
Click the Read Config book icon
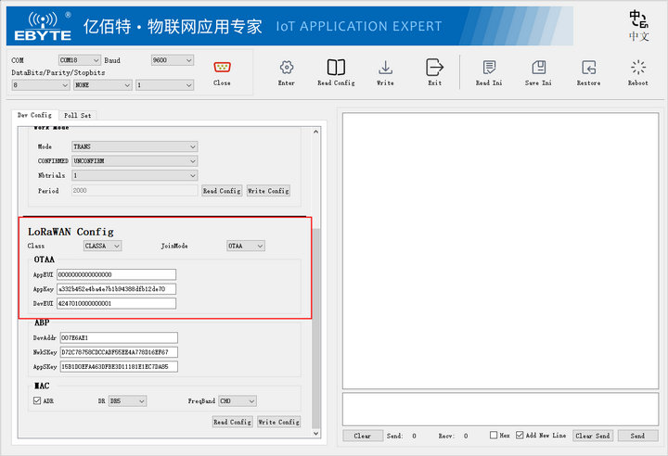click(336, 68)
